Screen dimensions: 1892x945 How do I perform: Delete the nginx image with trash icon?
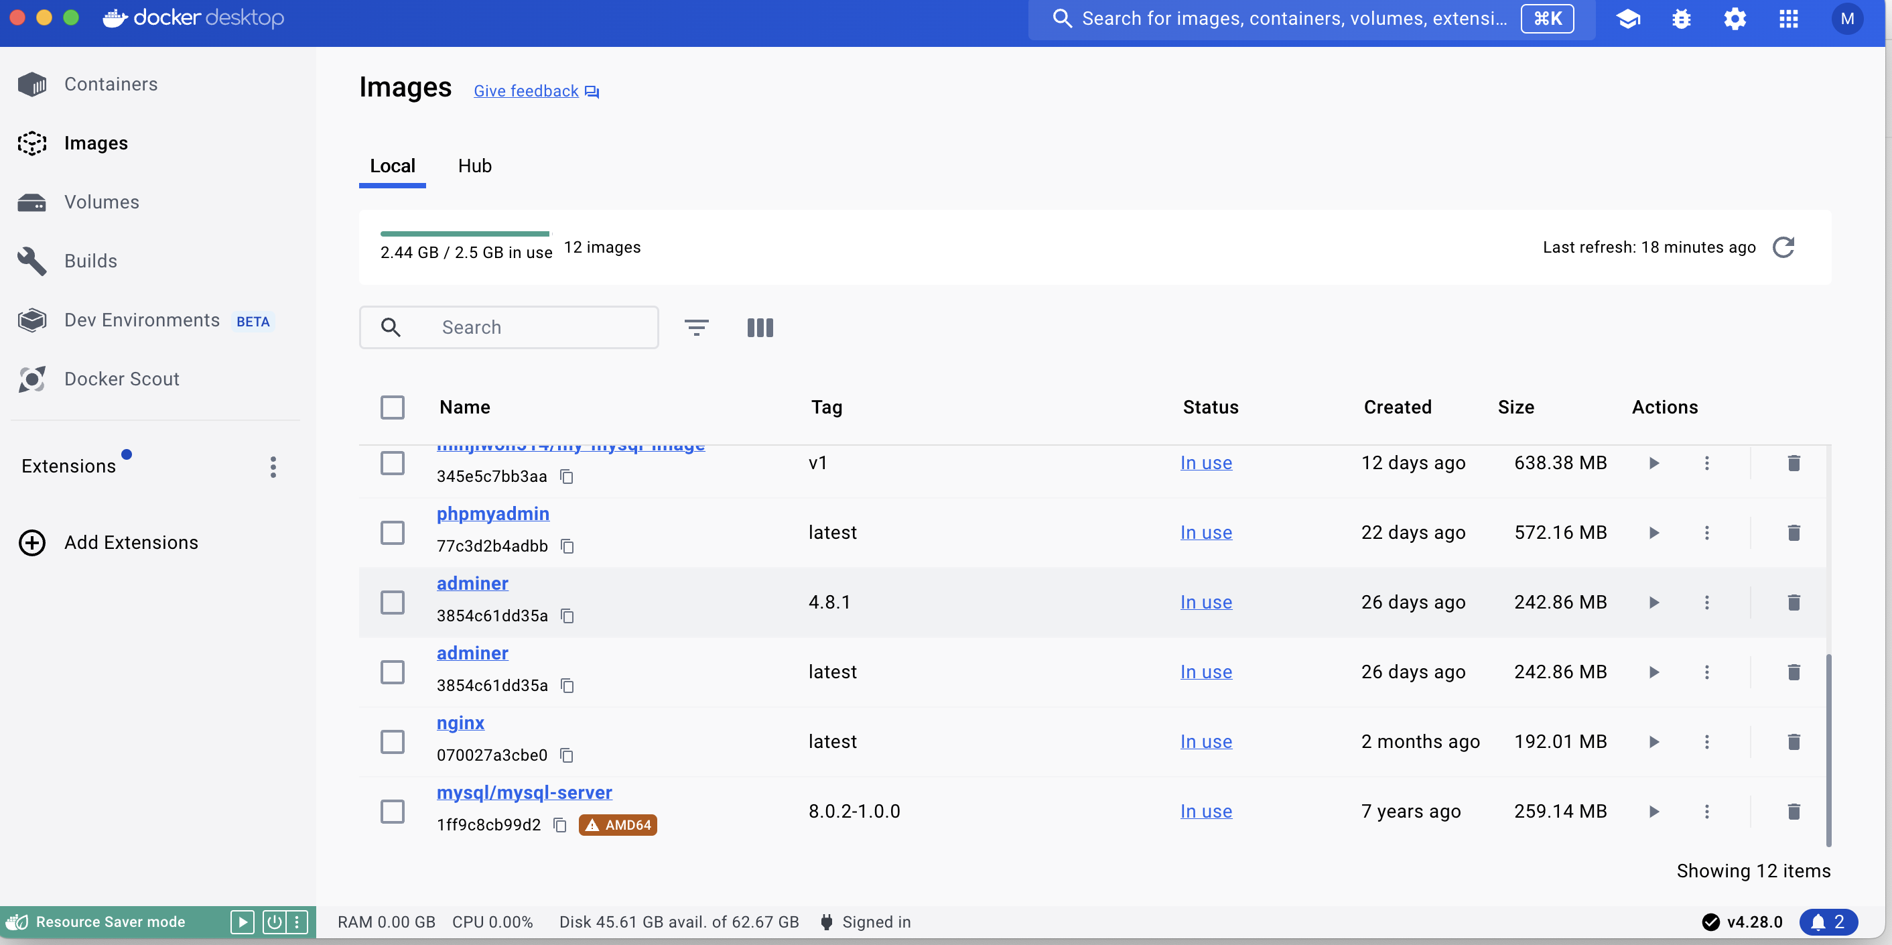(1793, 741)
